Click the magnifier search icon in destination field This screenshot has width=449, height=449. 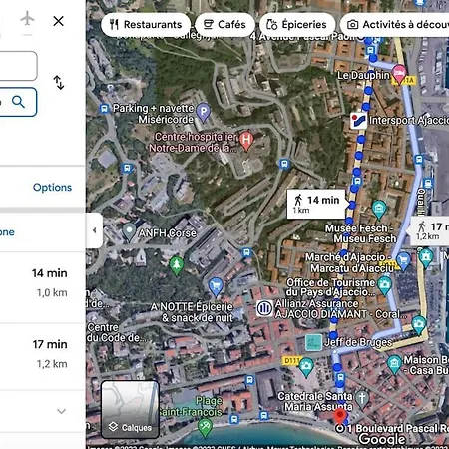[18, 102]
